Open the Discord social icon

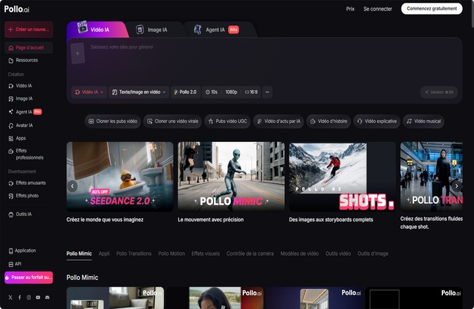coord(47,297)
